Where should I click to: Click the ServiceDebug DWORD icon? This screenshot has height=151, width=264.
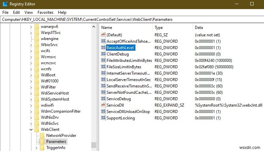tap(103, 99)
